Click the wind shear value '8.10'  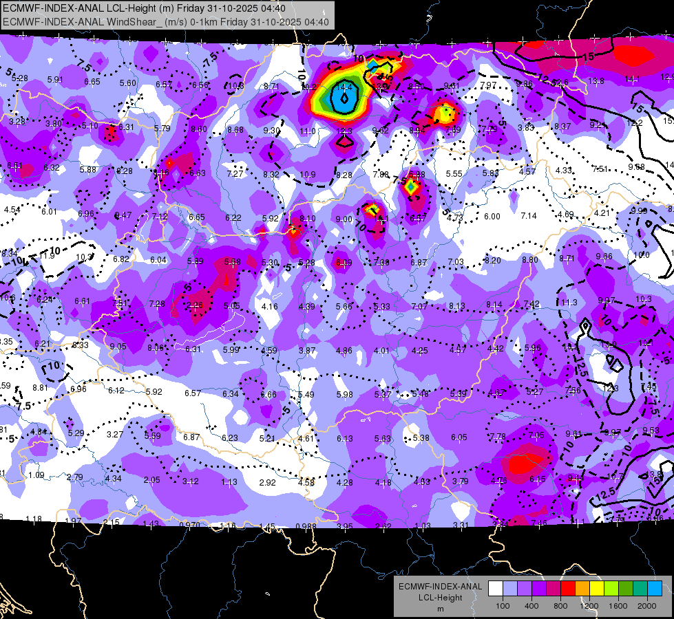coord(308,219)
